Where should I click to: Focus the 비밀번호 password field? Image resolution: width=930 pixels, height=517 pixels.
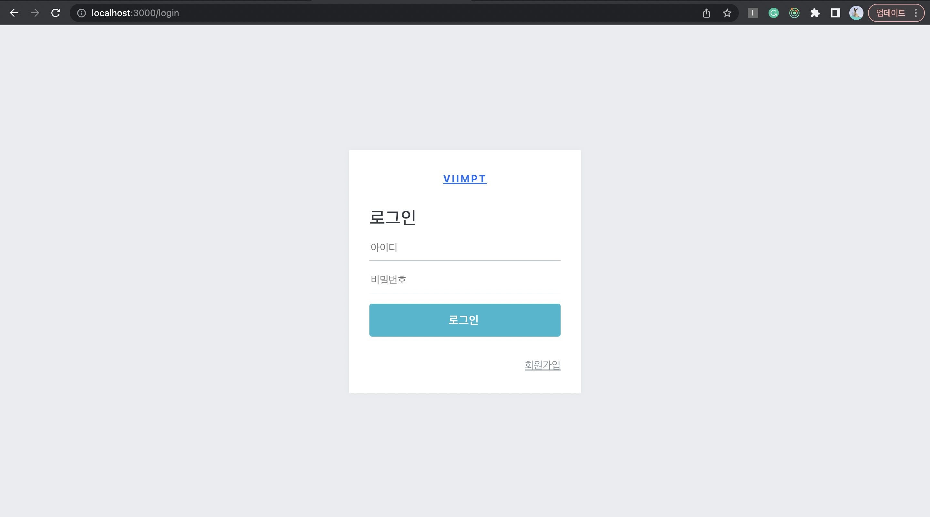tap(465, 279)
